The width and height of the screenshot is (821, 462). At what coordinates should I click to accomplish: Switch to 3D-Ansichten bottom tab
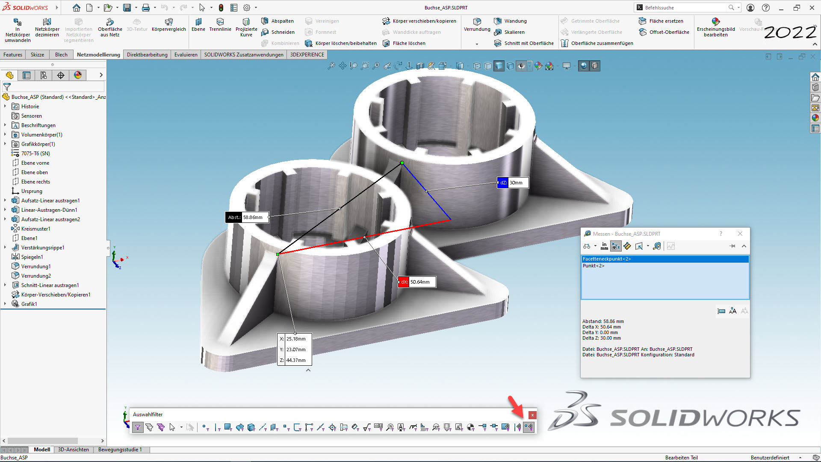click(x=74, y=450)
